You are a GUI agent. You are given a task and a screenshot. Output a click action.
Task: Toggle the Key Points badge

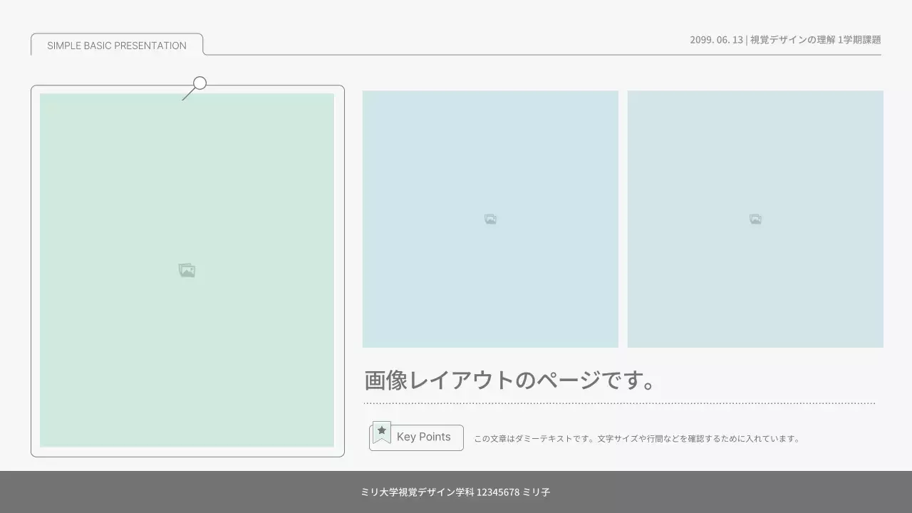(416, 437)
